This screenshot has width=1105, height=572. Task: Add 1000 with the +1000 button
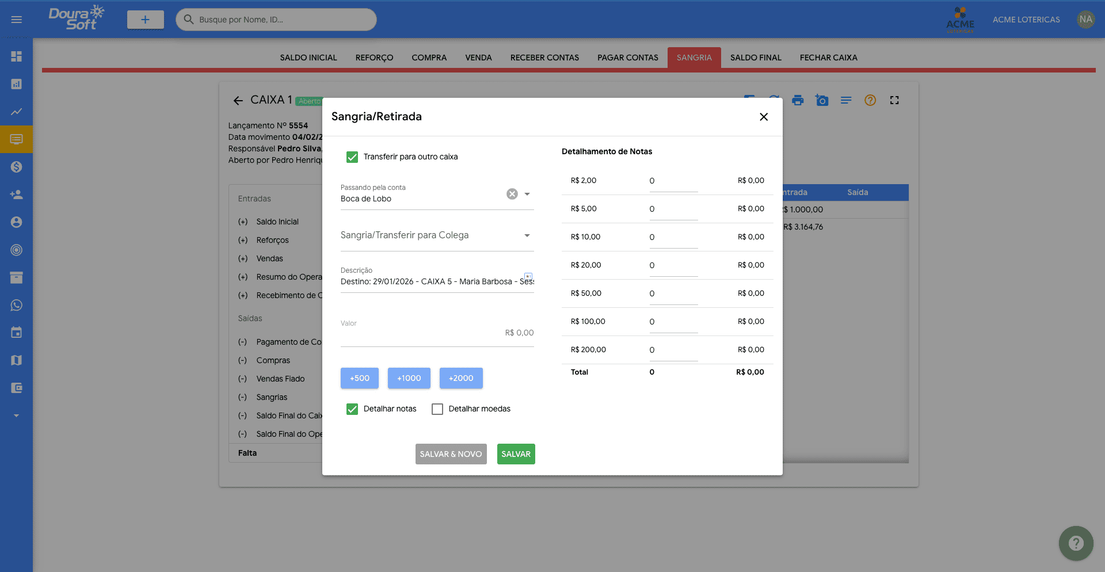click(409, 378)
